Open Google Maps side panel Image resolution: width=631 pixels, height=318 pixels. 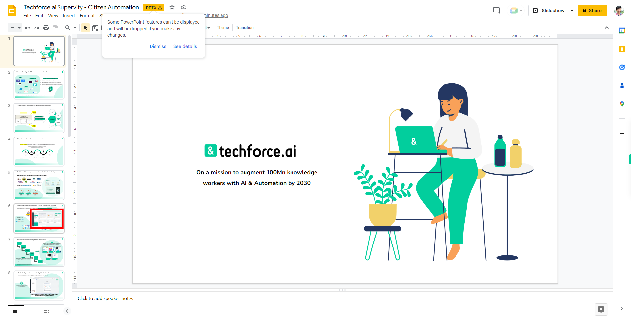click(x=622, y=104)
